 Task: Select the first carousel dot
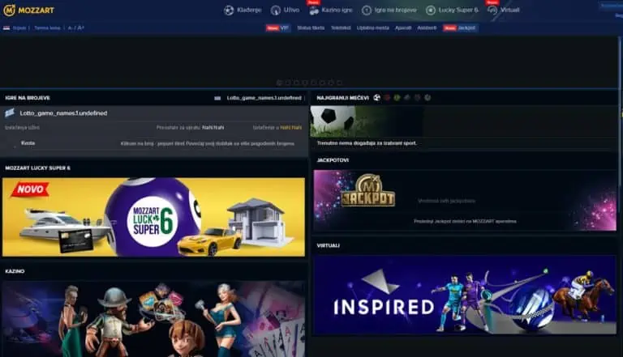click(x=279, y=83)
